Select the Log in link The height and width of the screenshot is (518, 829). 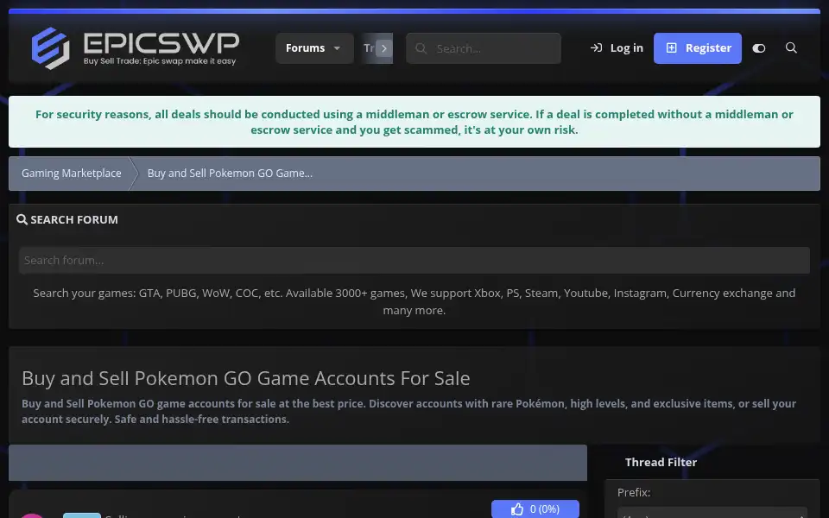click(x=617, y=48)
